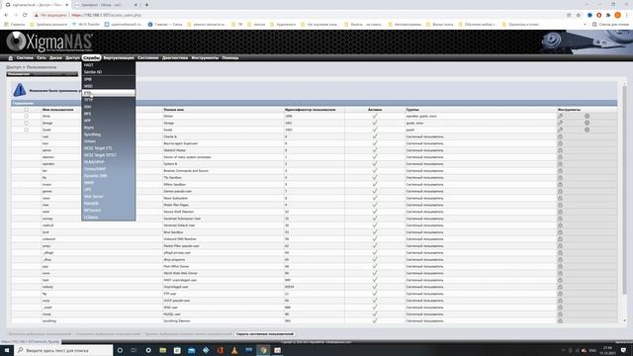Click the delete icon for user Guest
Screen dimensions: 633x356
tap(587, 130)
